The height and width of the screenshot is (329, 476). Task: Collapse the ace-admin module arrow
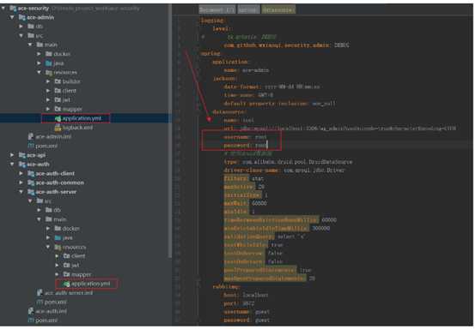(x=12, y=17)
